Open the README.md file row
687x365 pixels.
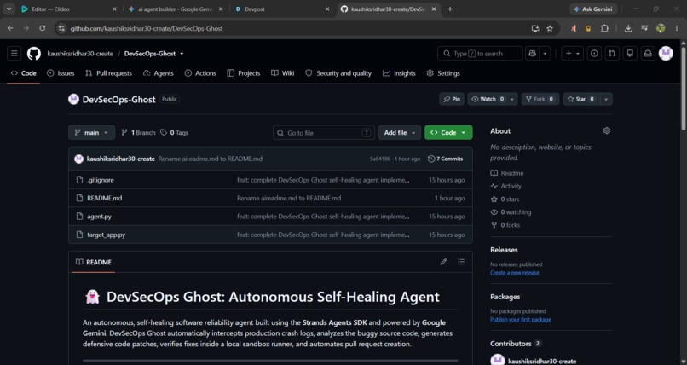coord(270,198)
